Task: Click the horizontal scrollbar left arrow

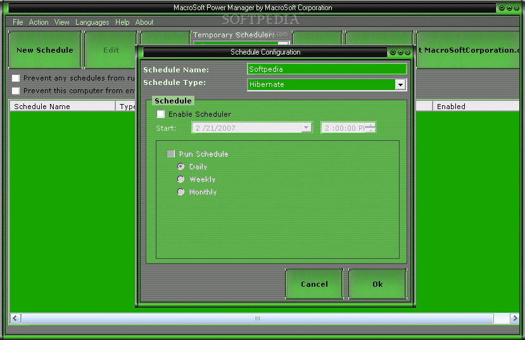Action: [x=15, y=318]
